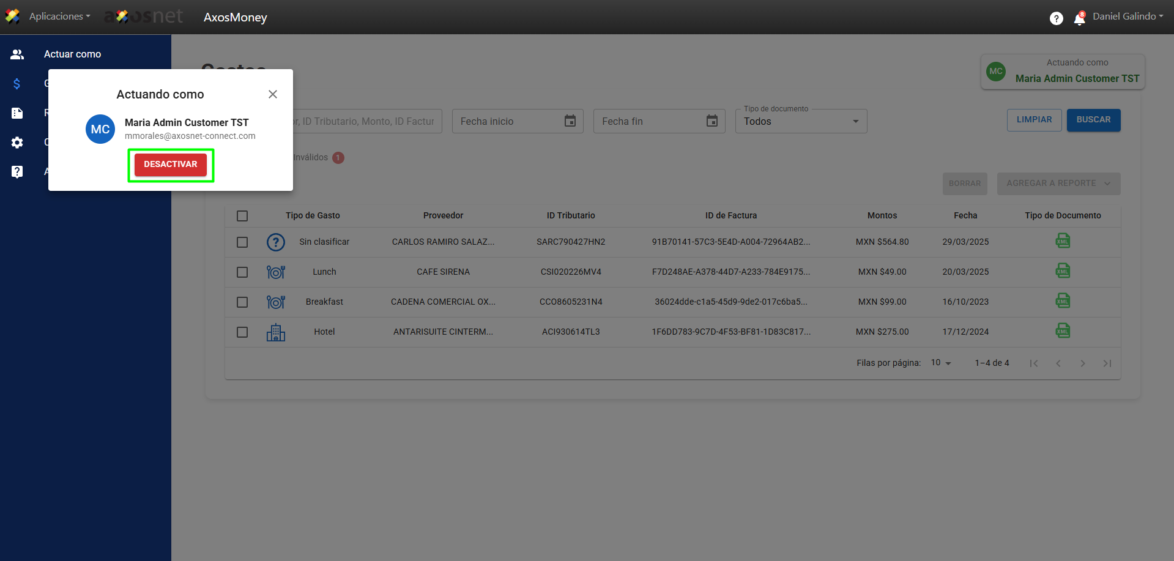Open the Filas por página dropdown
Image resolution: width=1174 pixels, height=561 pixels.
tap(941, 363)
